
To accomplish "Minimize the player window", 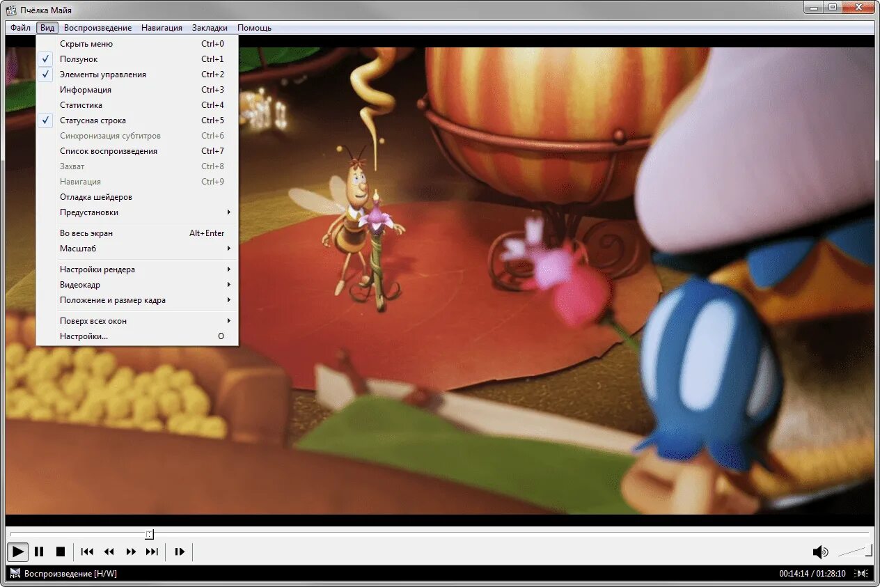I will pyautogui.click(x=813, y=7).
